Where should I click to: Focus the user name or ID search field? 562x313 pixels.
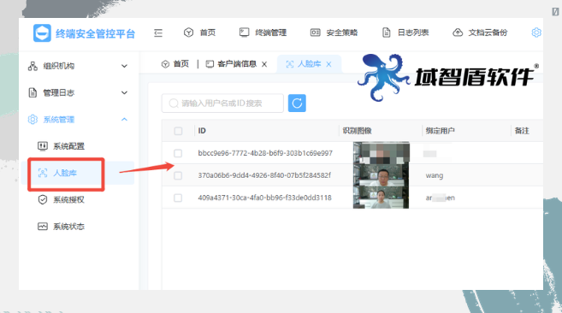tap(222, 103)
